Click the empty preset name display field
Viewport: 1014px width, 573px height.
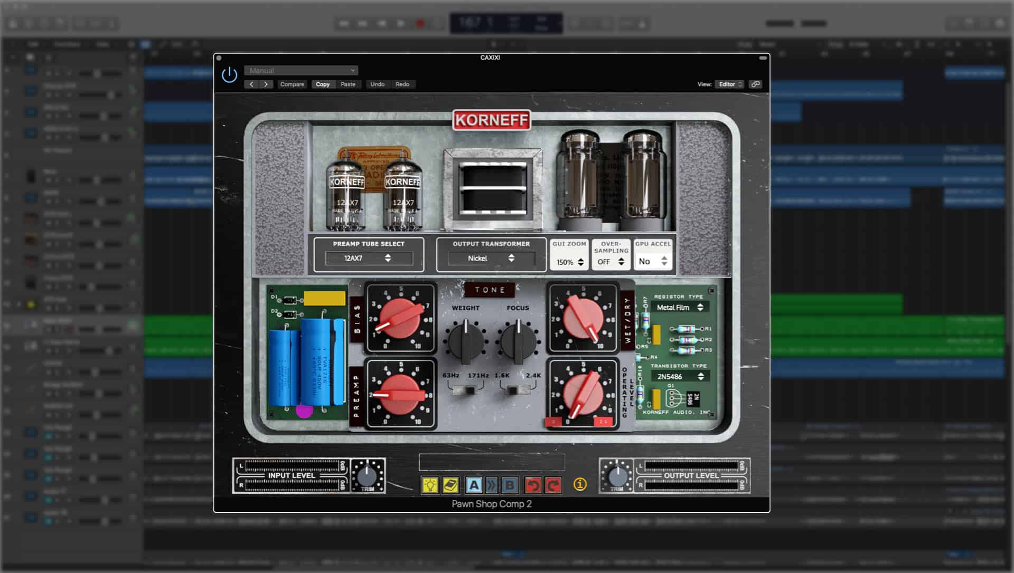pyautogui.click(x=492, y=462)
